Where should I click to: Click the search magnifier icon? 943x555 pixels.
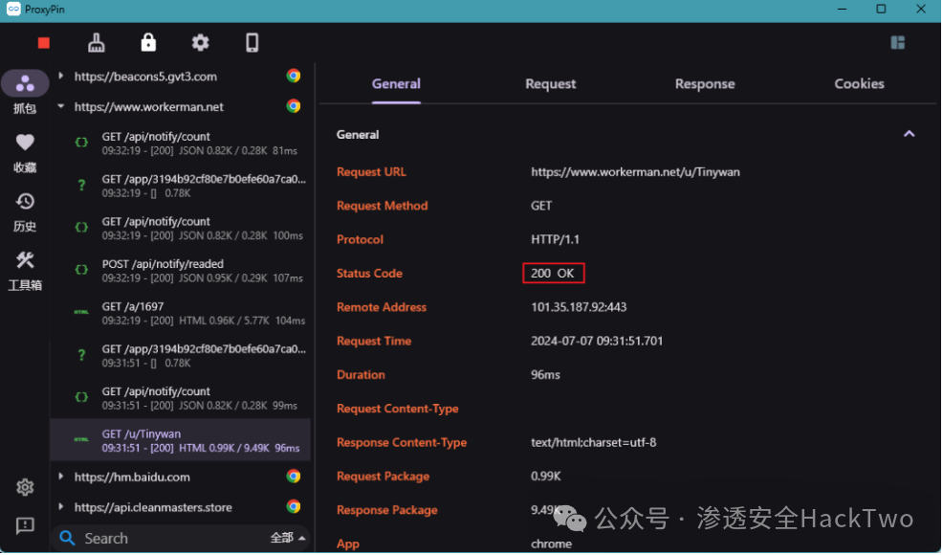tap(67, 538)
